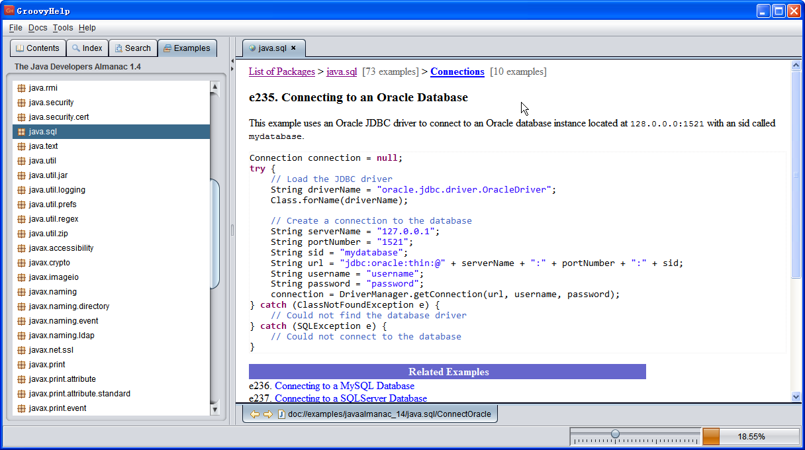Image resolution: width=805 pixels, height=450 pixels.
Task: Switch to the Index tab
Action: (87, 48)
